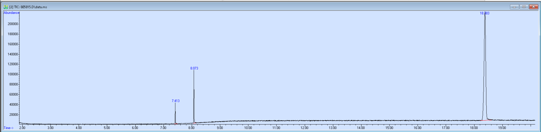Select the peak labeled 18.383
This screenshot has height=132, width=541.
485,13
